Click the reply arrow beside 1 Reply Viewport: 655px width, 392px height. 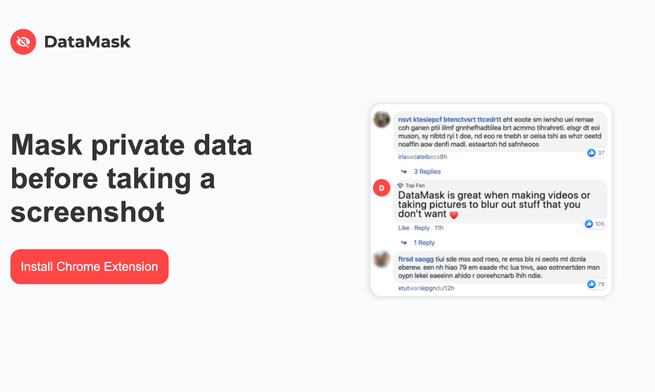point(404,243)
